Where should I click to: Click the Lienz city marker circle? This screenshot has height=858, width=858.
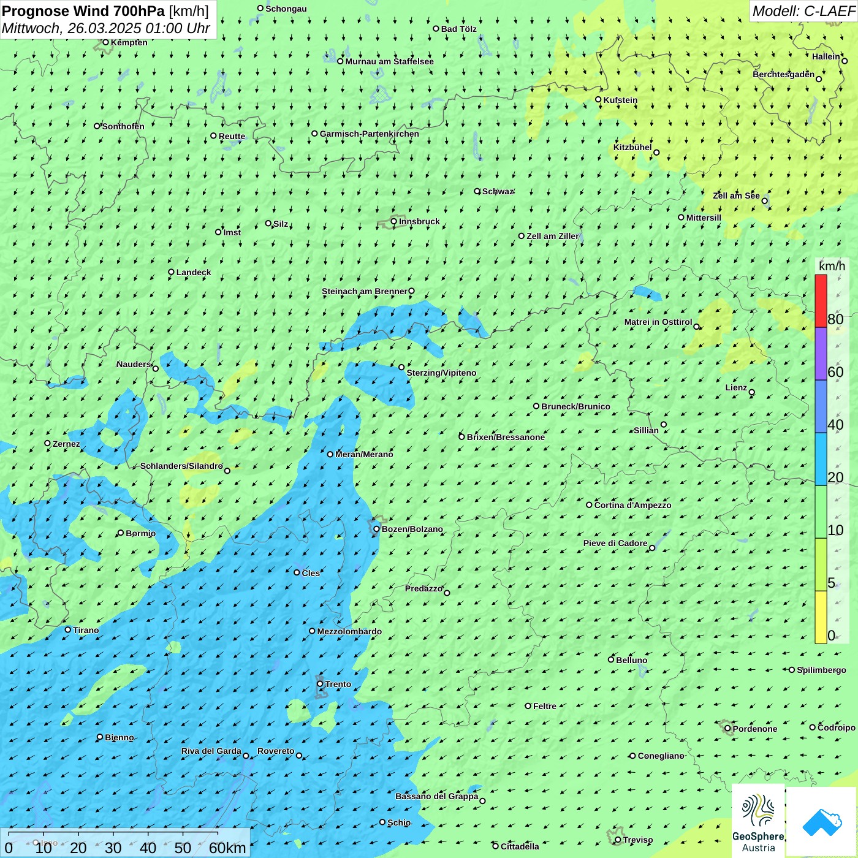(x=752, y=392)
